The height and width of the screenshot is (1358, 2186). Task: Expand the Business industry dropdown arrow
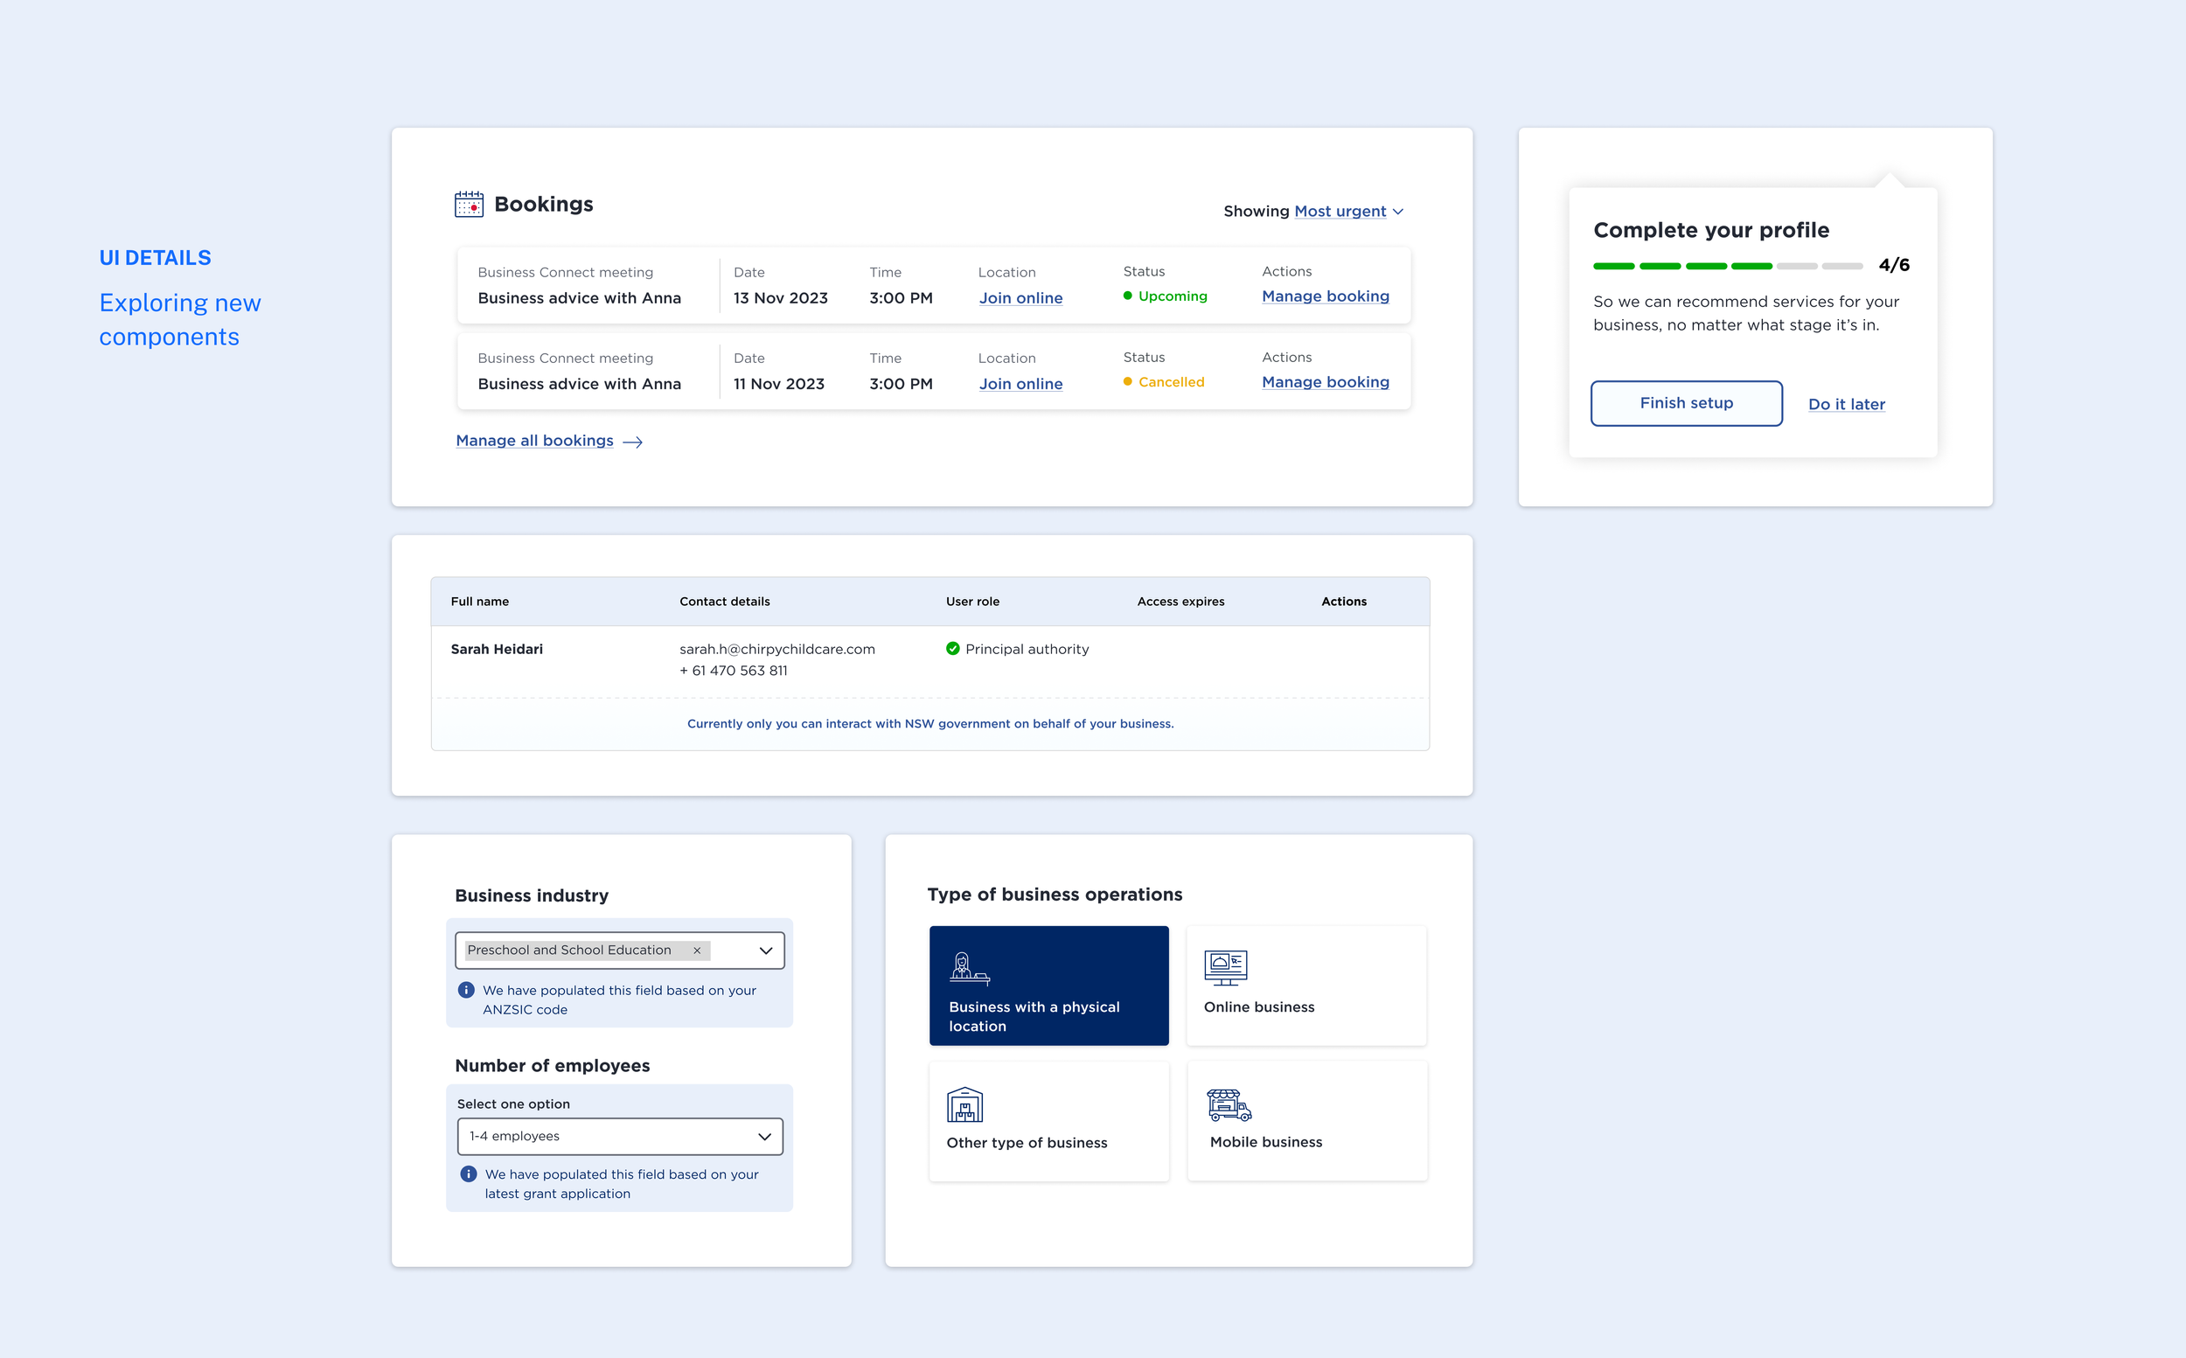click(766, 951)
